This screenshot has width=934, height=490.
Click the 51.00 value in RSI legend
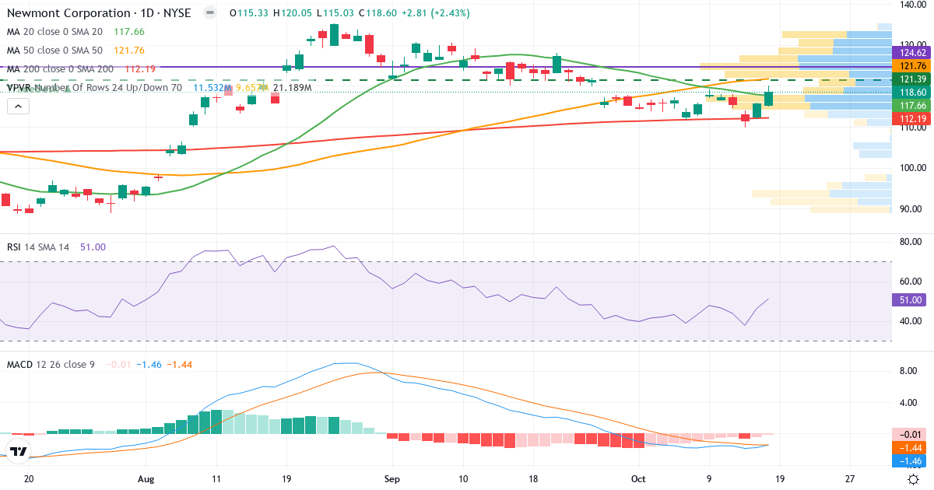[93, 247]
